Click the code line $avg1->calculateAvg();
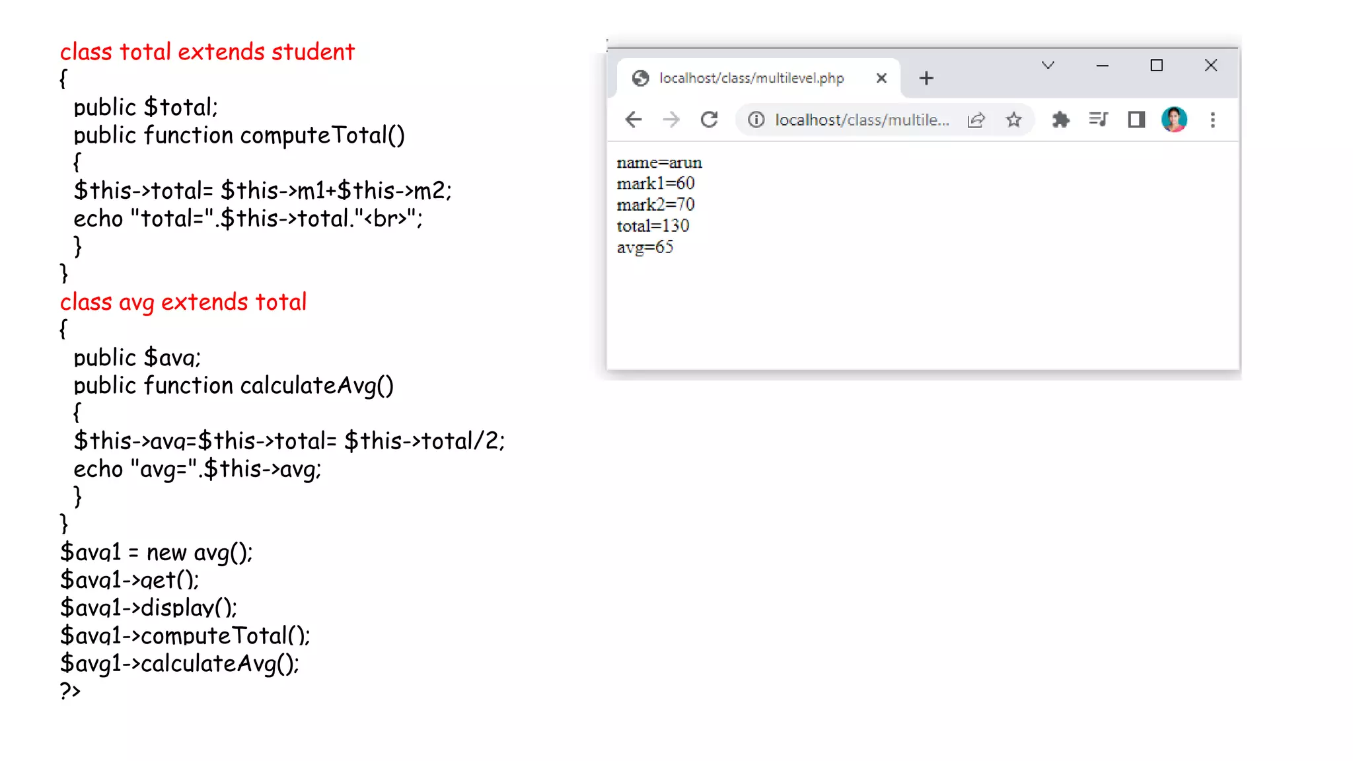The width and height of the screenshot is (1353, 761). (x=180, y=663)
